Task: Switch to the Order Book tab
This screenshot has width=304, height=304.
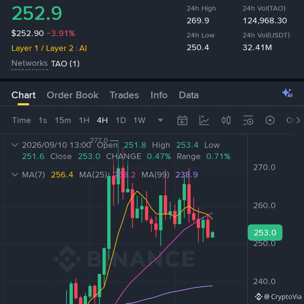Action: [x=73, y=95]
